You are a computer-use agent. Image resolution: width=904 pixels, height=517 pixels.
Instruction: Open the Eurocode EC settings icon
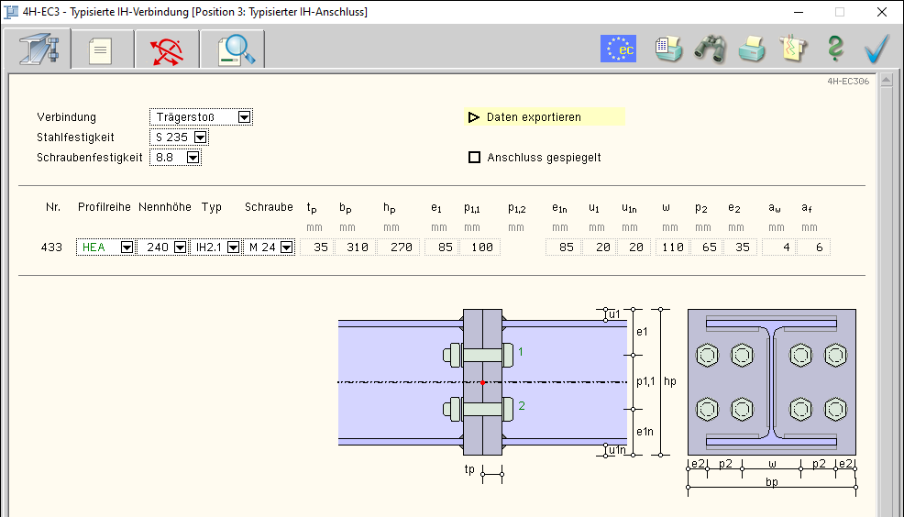[x=618, y=49]
